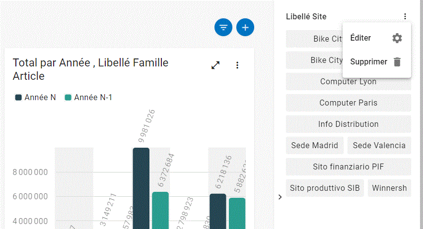423x229 pixels.
Task: Select the Computer Lyon filter chip
Action: click(x=348, y=81)
